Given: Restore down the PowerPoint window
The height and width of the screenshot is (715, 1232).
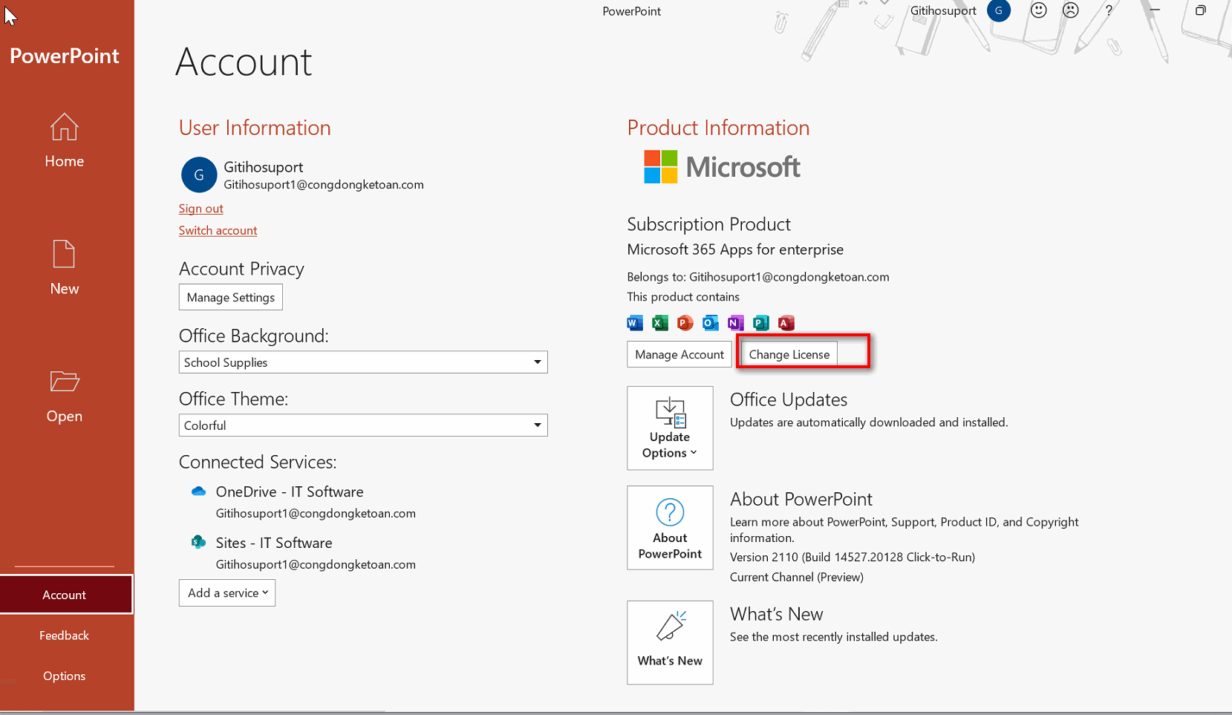Looking at the screenshot, I should pos(1201,10).
